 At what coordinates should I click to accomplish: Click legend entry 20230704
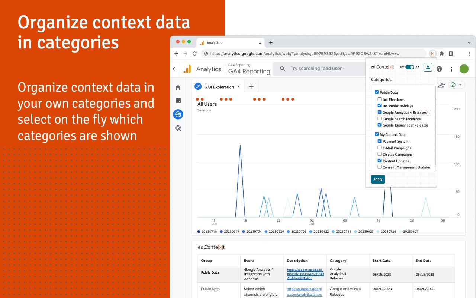click(252, 232)
